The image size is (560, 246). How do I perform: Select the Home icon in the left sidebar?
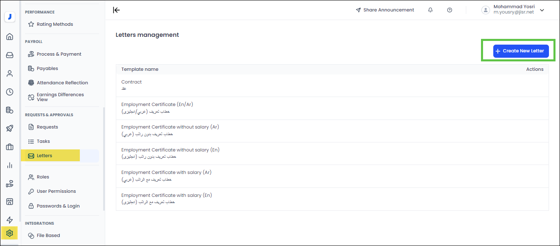(x=9, y=36)
